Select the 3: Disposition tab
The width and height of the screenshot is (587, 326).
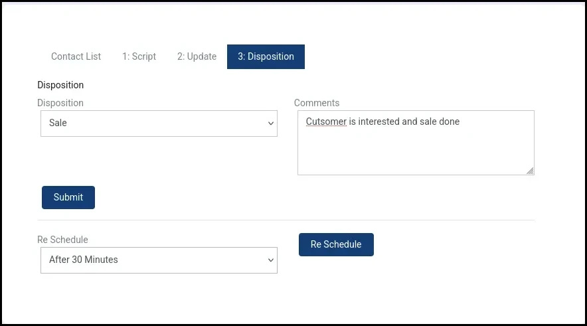(x=266, y=56)
